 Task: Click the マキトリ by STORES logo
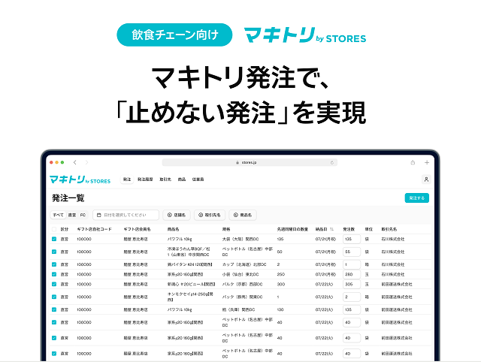(x=80, y=180)
